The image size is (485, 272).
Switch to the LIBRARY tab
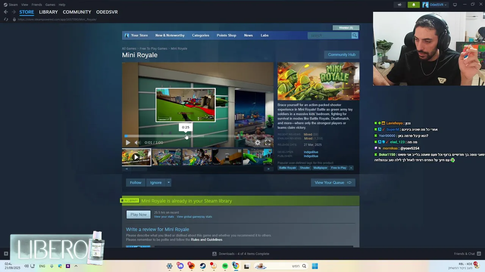pyautogui.click(x=48, y=12)
